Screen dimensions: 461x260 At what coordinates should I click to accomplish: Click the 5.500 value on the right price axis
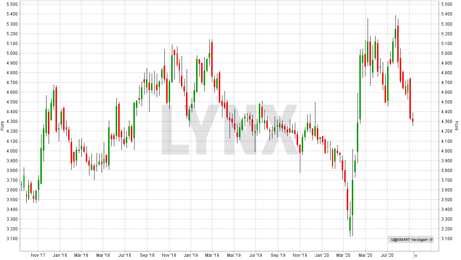point(447,4)
